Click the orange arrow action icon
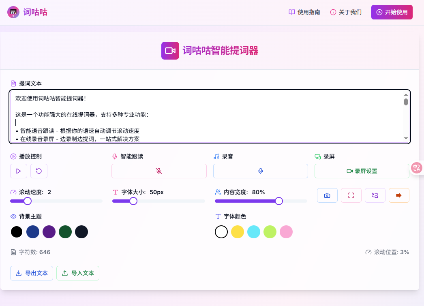The height and width of the screenshot is (306, 424). click(399, 195)
